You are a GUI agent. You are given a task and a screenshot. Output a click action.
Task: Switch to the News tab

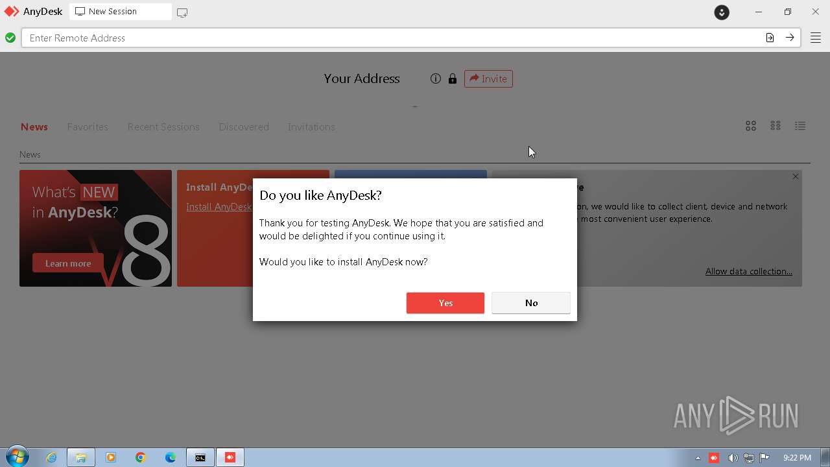[x=34, y=126]
